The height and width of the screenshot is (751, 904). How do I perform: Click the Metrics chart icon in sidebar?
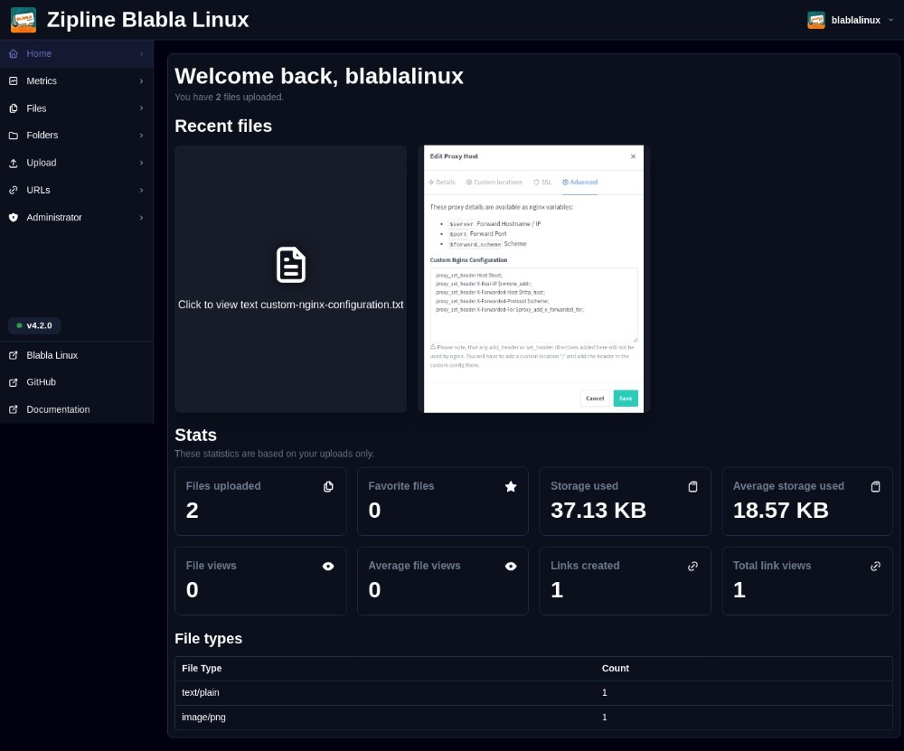(14, 81)
